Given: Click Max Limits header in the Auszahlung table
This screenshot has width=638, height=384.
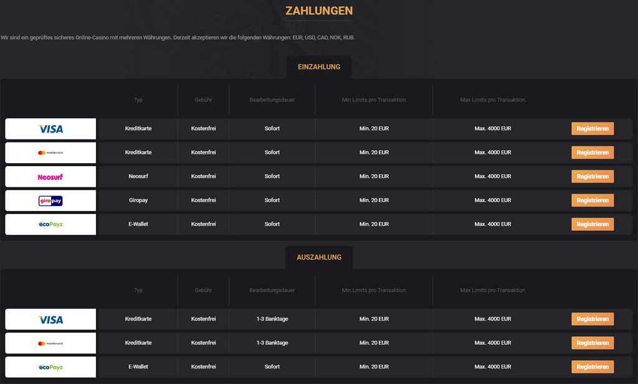Looking at the screenshot, I should click(492, 290).
